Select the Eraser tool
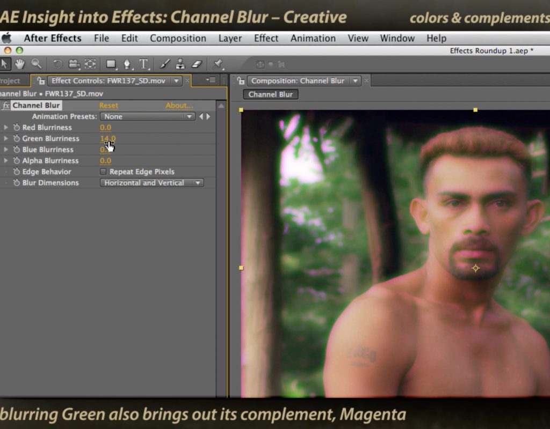Image resolution: width=550 pixels, height=429 pixels. (x=197, y=64)
